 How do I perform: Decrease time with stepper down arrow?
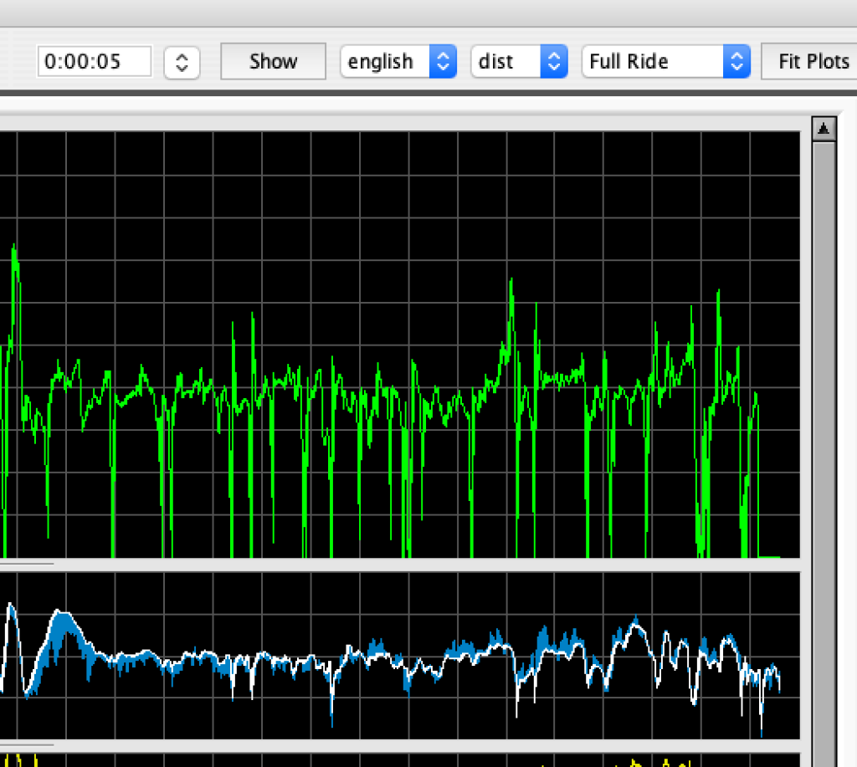pyautogui.click(x=182, y=68)
